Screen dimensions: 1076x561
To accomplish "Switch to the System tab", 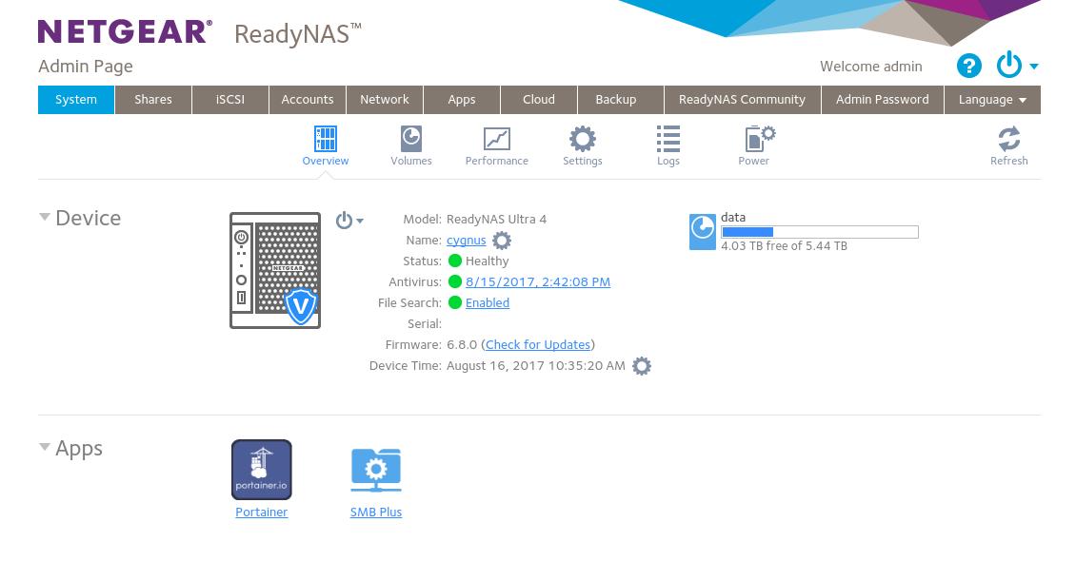I will tap(76, 99).
